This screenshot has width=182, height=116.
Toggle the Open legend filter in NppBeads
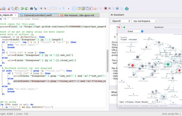121,102
